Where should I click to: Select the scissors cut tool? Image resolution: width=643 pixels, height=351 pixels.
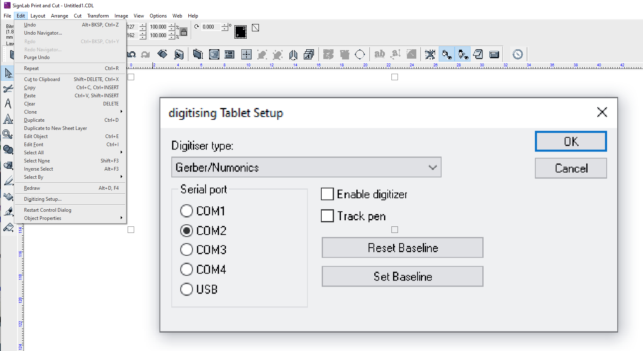(x=8, y=88)
